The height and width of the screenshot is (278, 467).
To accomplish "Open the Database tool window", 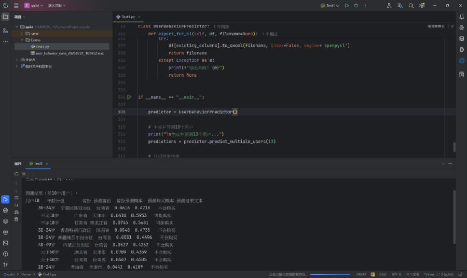I will [x=461, y=38].
